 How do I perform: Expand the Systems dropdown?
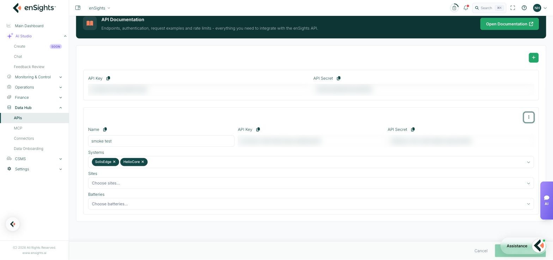point(528,162)
